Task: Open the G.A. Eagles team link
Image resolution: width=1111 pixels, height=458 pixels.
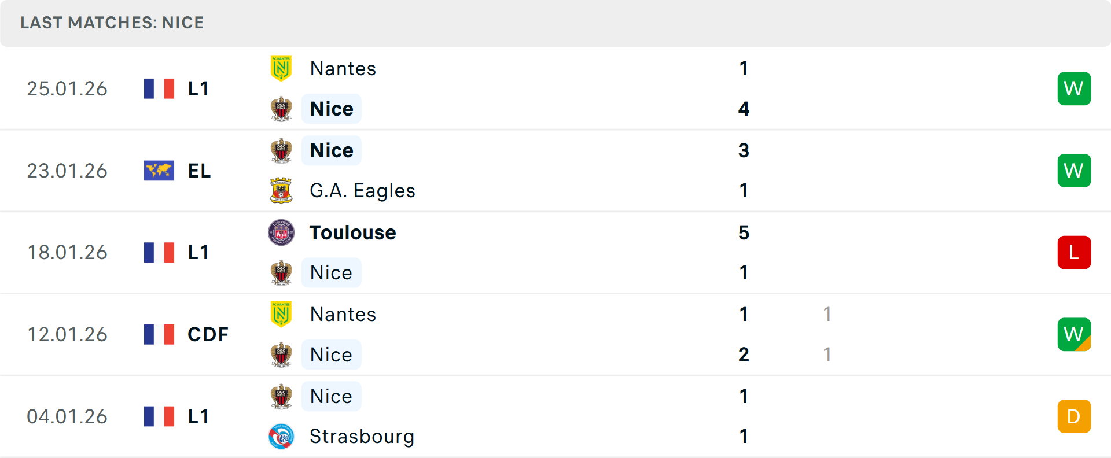Action: coord(362,191)
